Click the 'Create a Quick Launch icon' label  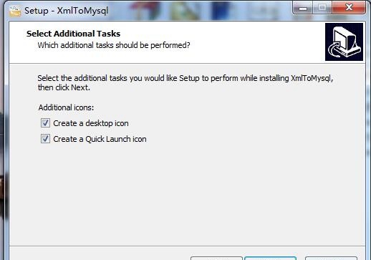(100, 139)
